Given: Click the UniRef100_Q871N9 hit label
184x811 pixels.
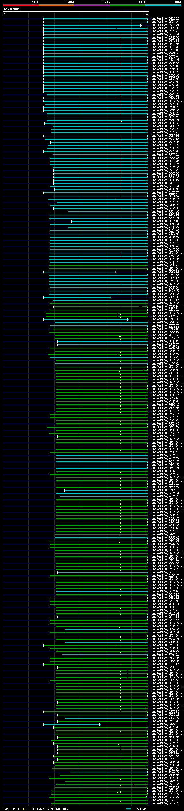Looking at the screenshot, I should point(165,234).
